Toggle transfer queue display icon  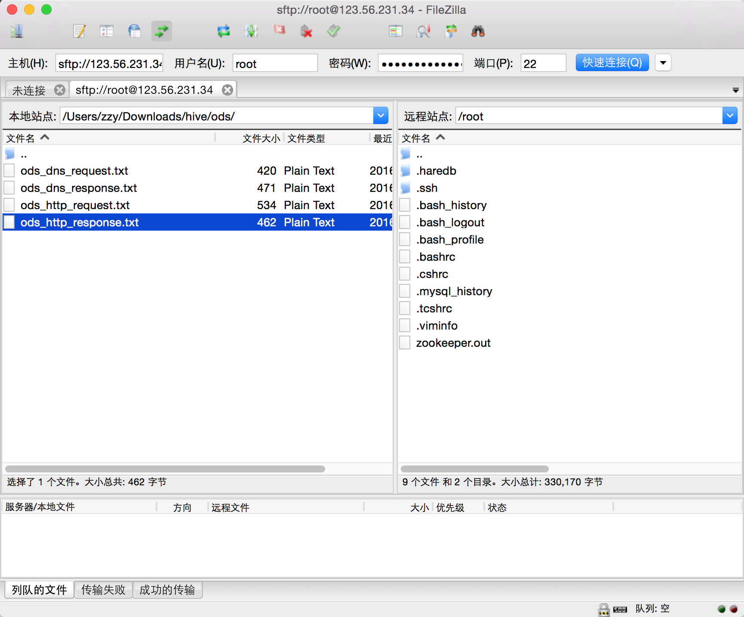click(x=162, y=31)
